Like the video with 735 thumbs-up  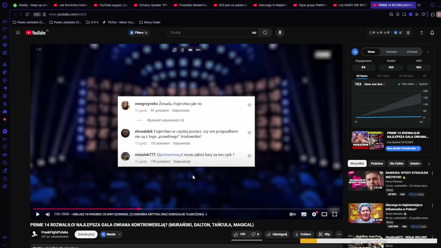click(x=239, y=234)
